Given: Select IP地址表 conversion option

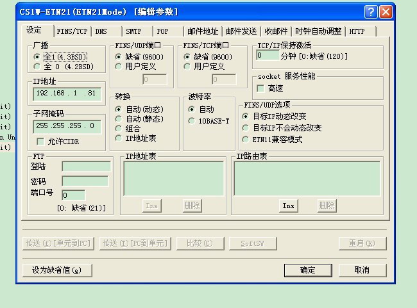Looking at the screenshot, I should 119,138.
